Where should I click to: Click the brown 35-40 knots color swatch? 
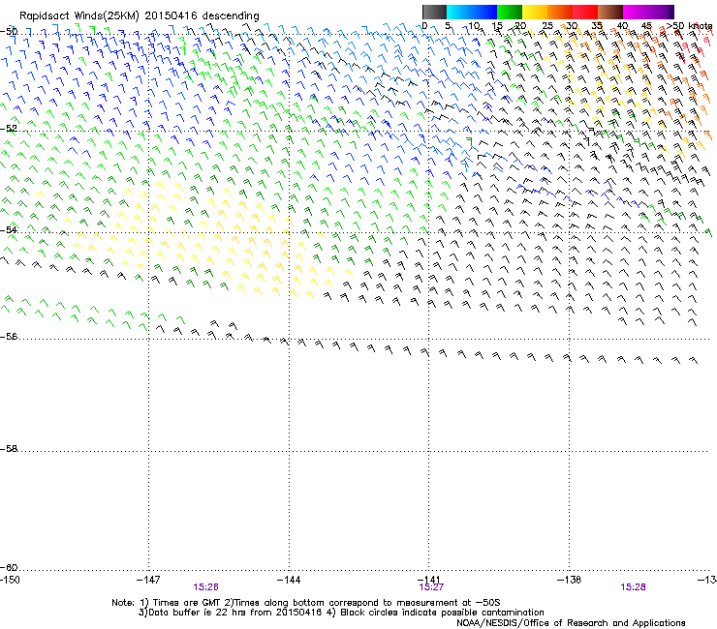click(x=610, y=12)
